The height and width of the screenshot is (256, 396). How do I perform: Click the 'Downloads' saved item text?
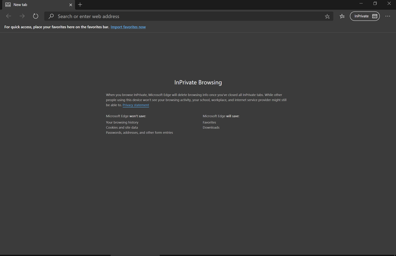pyautogui.click(x=211, y=128)
